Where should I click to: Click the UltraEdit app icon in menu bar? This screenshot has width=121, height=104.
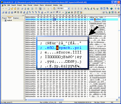tap(2, 5)
